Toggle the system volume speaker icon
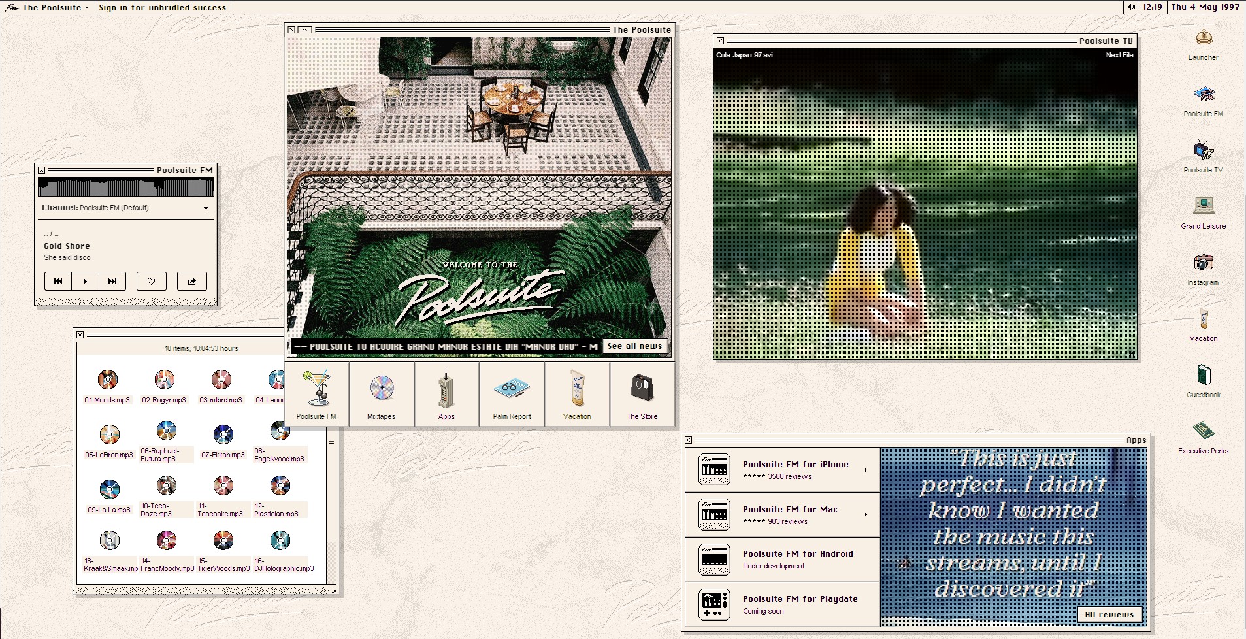Image resolution: width=1246 pixels, height=639 pixels. (1130, 7)
